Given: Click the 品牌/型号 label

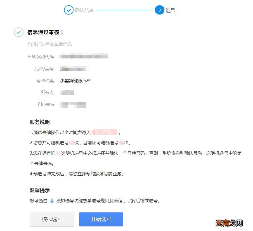Looking at the screenshot, I should [44, 69].
